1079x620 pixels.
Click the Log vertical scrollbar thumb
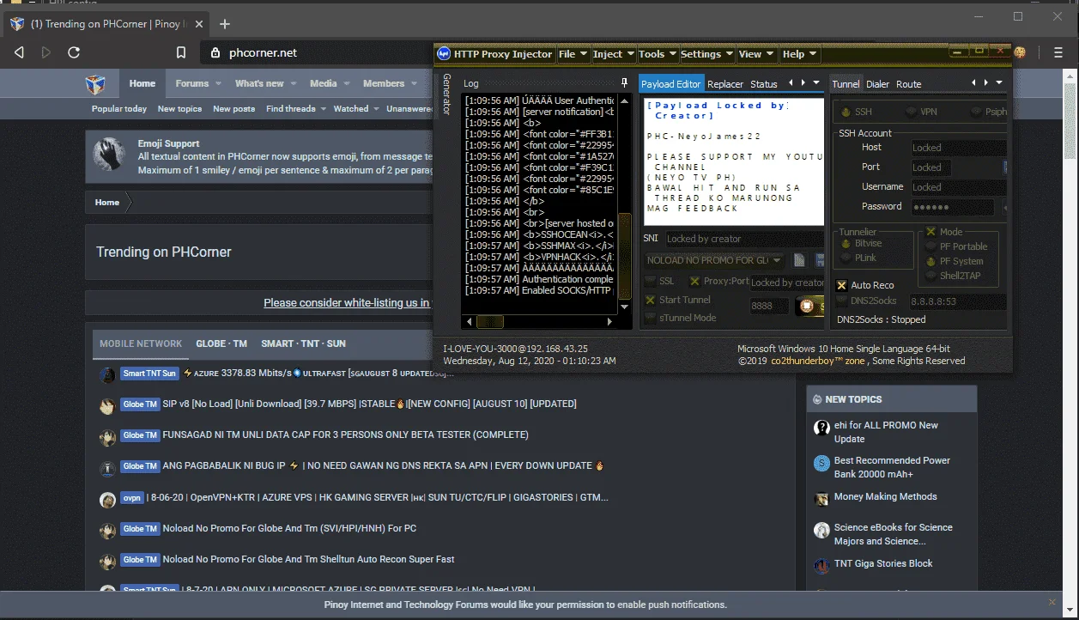tap(625, 258)
